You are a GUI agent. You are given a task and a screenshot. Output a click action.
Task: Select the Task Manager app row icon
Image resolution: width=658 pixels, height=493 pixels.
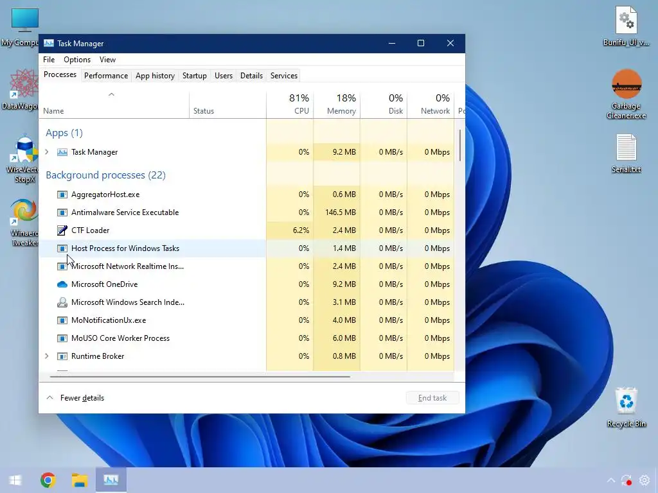click(62, 152)
